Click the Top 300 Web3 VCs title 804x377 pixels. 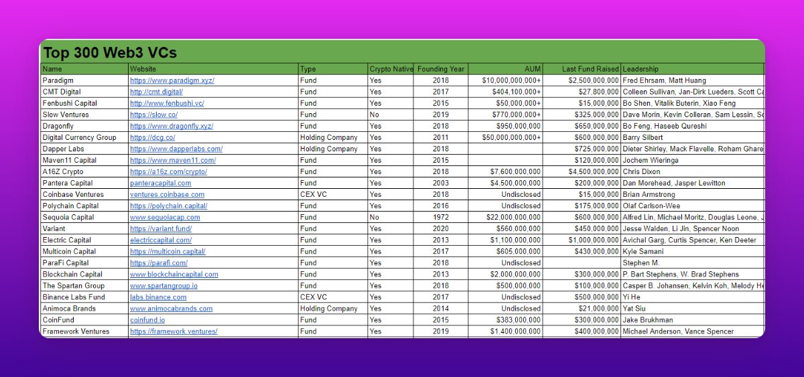tap(110, 53)
